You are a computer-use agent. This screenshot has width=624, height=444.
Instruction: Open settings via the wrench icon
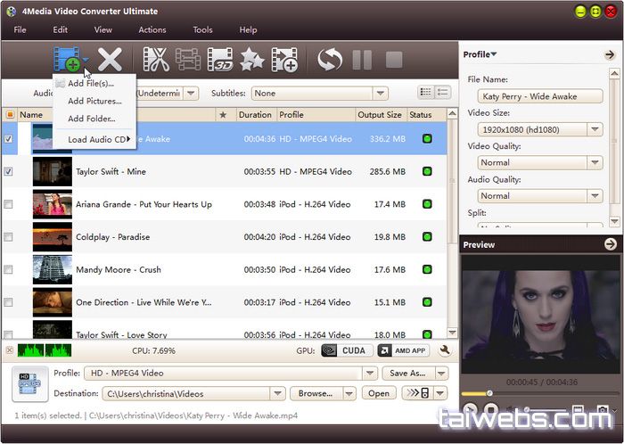click(x=445, y=350)
